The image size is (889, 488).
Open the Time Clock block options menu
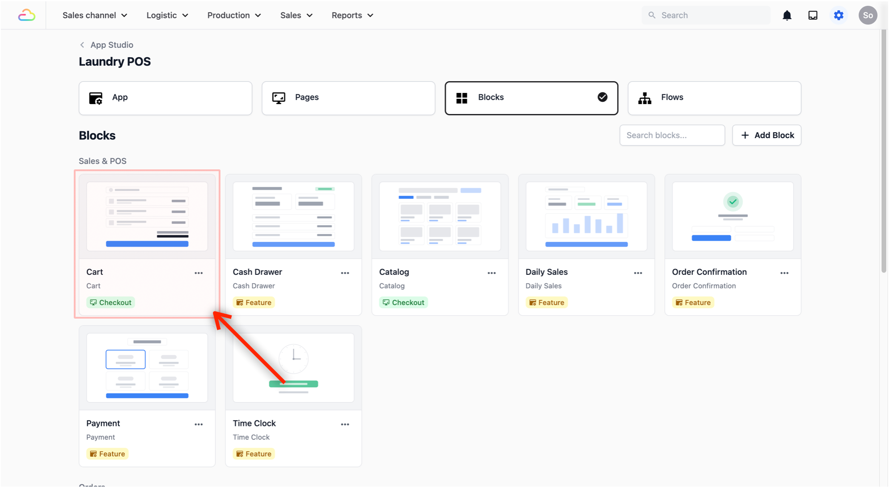pos(345,425)
